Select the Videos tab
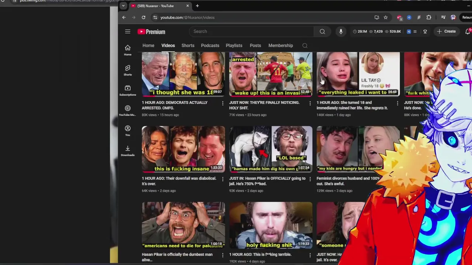The width and height of the screenshot is (472, 265). [x=168, y=46]
